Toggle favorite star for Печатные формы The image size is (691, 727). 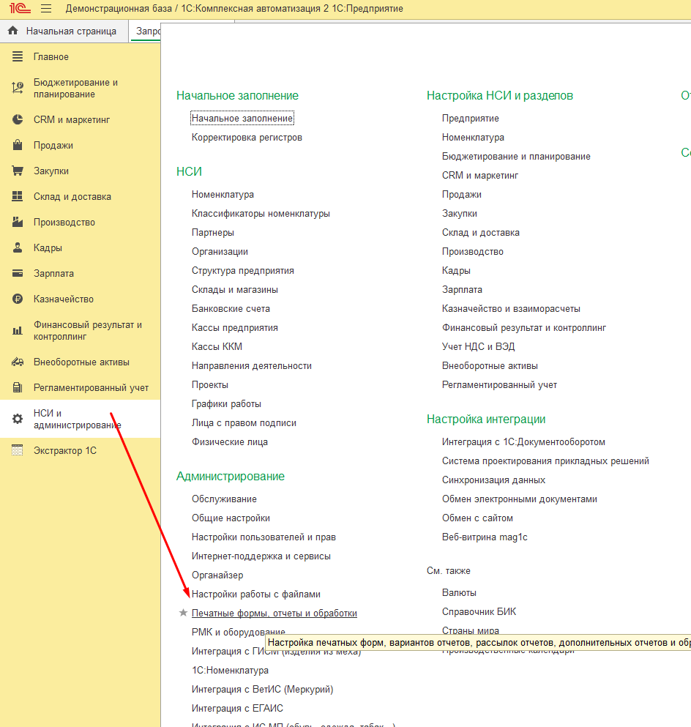[184, 614]
